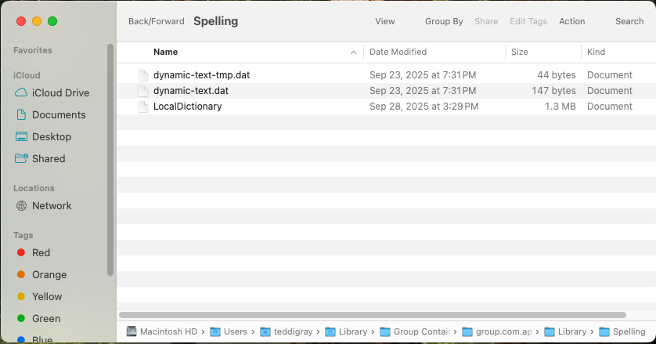Click the Shared folder sidebar icon

(21, 158)
